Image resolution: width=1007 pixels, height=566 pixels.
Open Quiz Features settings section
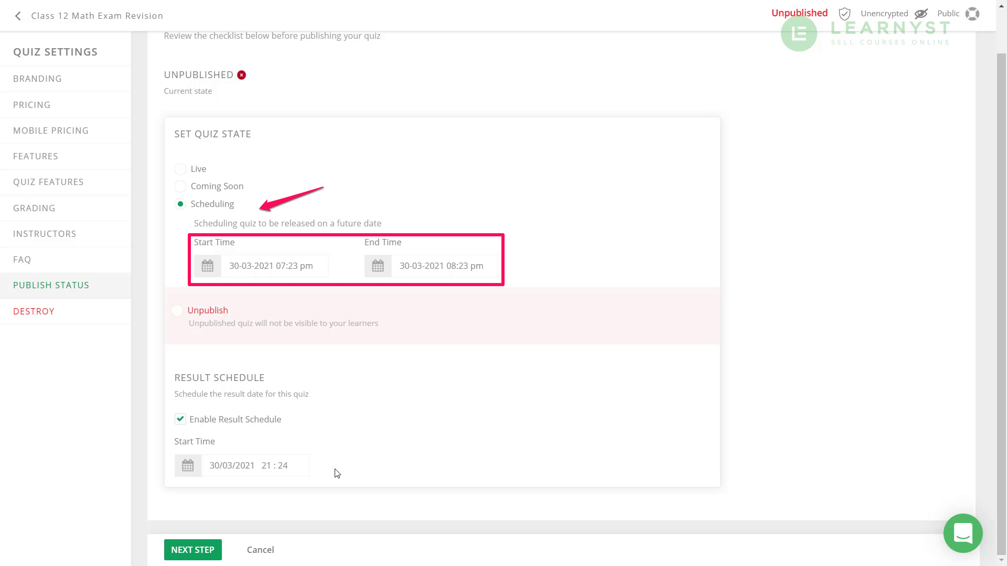click(66, 182)
